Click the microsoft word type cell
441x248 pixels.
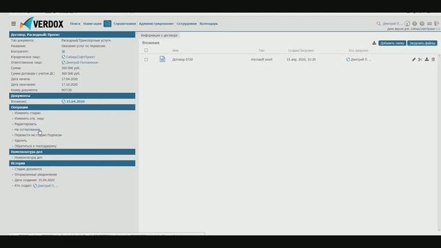tap(262, 60)
